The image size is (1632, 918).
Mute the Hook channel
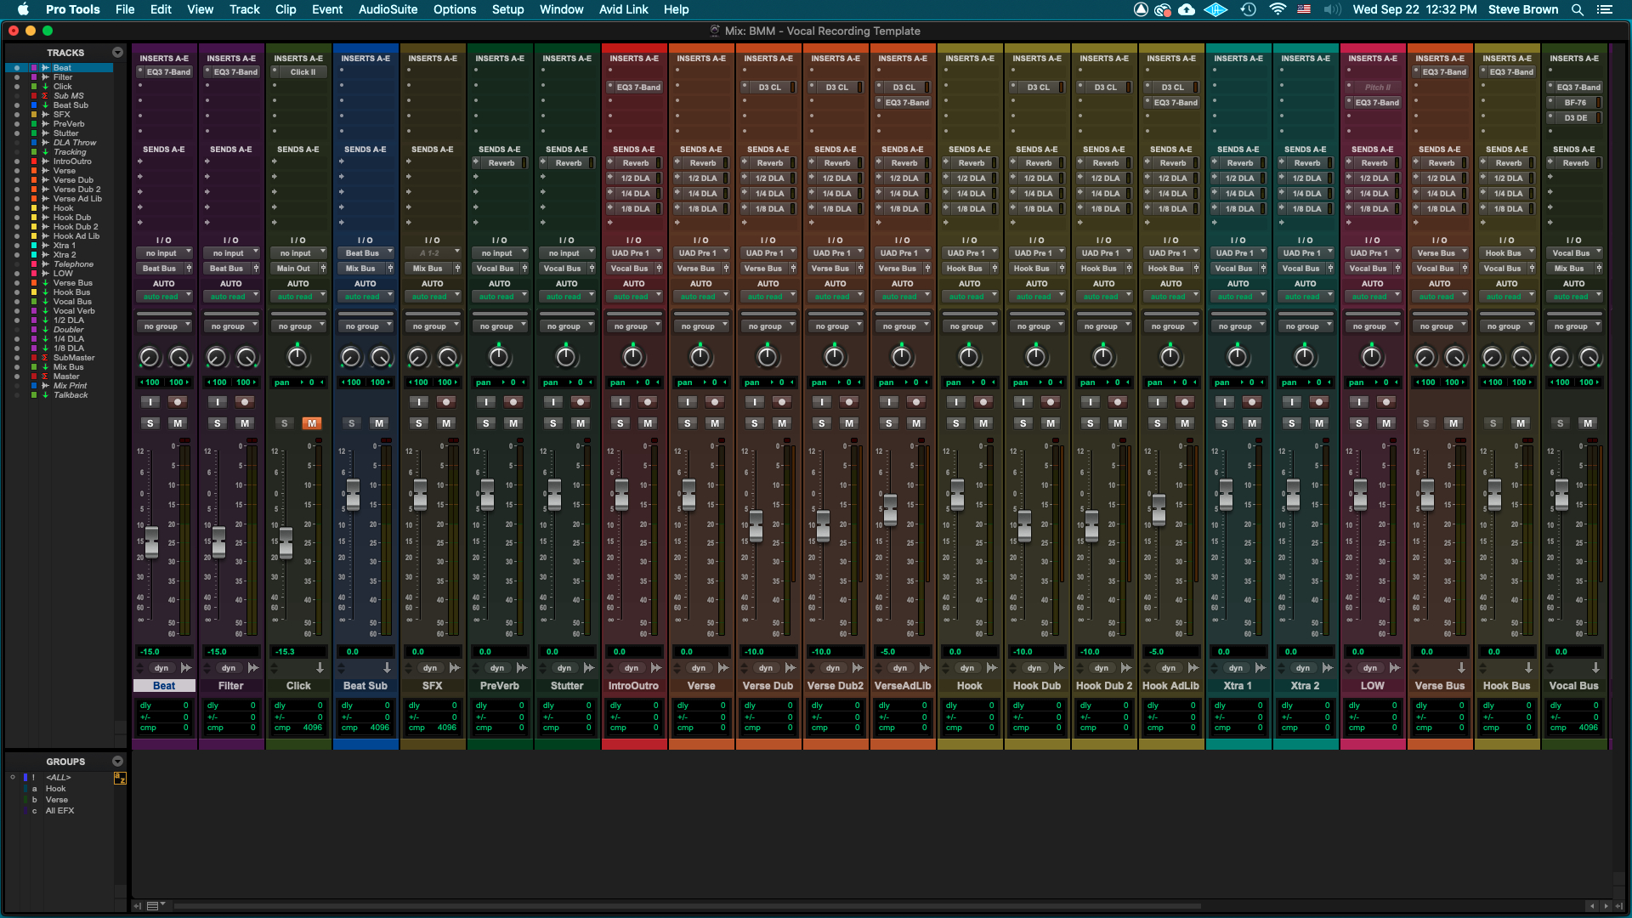pyautogui.click(x=983, y=423)
